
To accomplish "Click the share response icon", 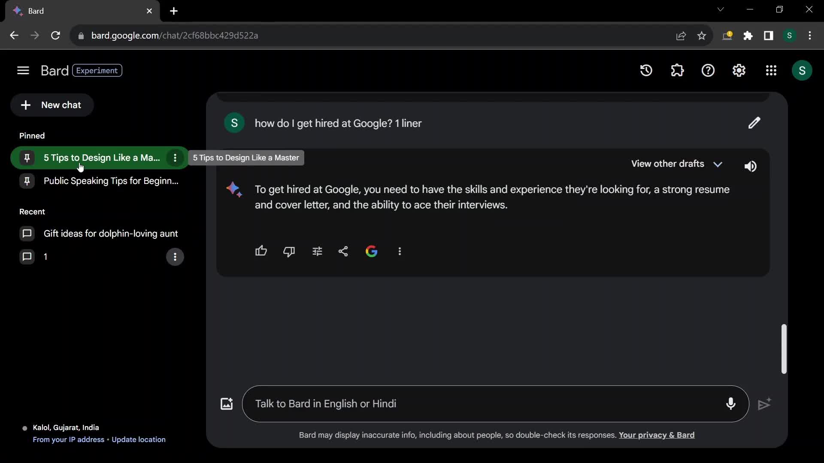I will [343, 251].
